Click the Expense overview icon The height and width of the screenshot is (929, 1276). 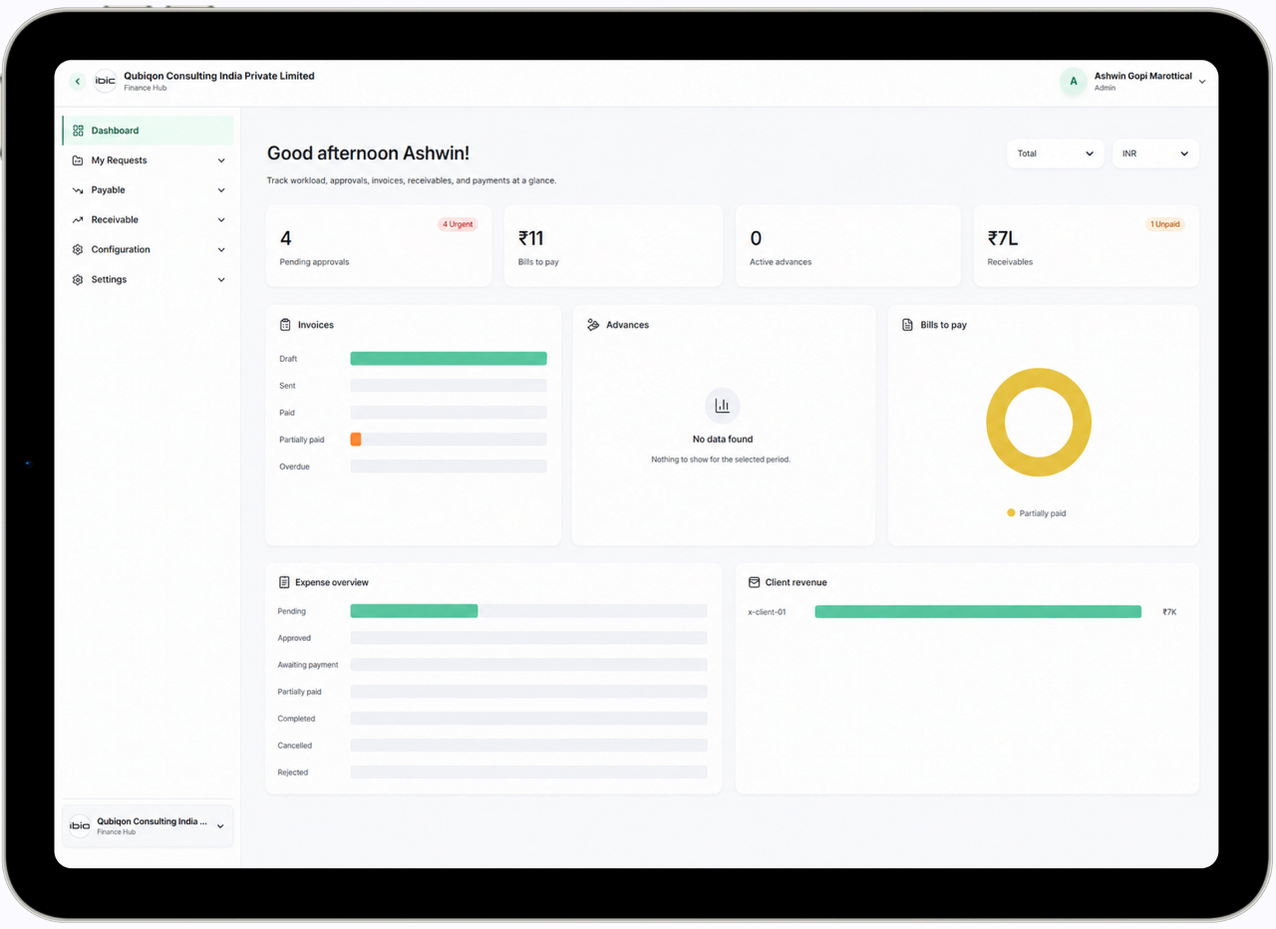point(284,582)
